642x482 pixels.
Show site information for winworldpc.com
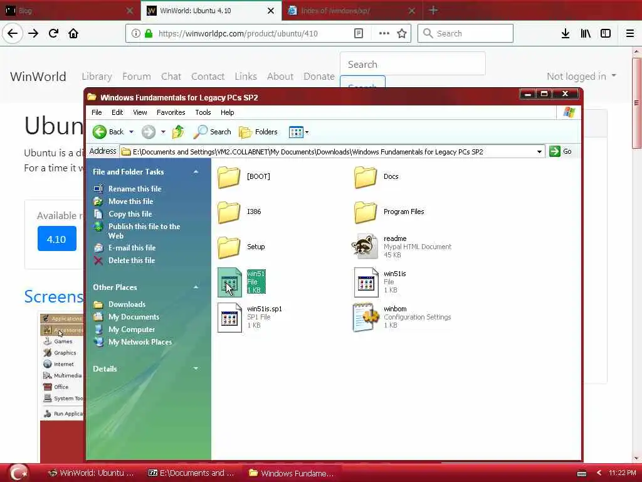135,33
